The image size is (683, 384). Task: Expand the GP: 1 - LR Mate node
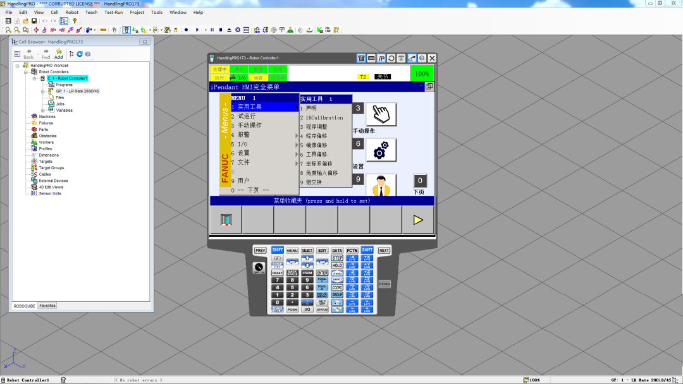[43, 92]
